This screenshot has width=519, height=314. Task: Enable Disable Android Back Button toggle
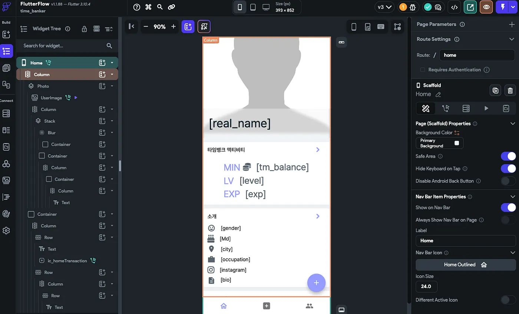coord(508,181)
